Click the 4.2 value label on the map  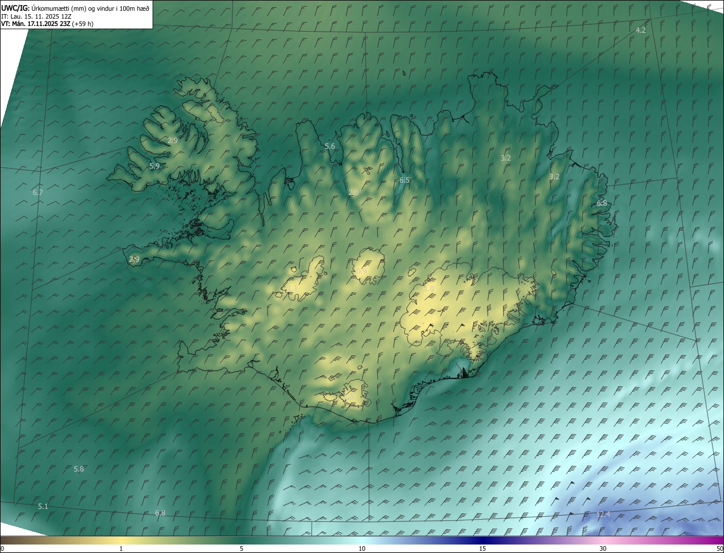click(641, 31)
